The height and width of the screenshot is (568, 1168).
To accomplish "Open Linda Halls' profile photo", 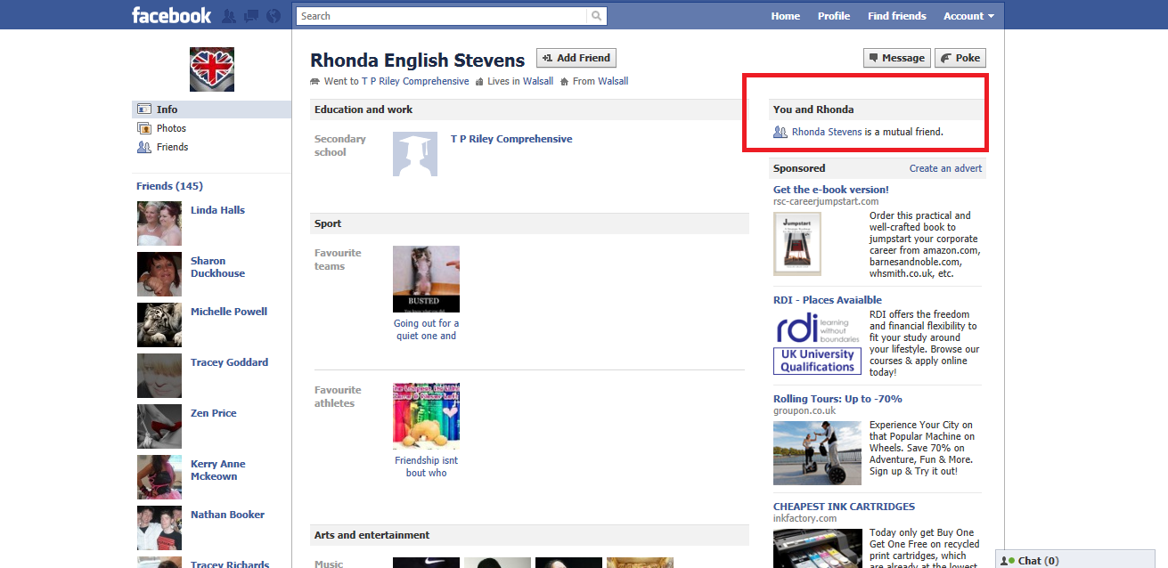I will click(x=159, y=223).
